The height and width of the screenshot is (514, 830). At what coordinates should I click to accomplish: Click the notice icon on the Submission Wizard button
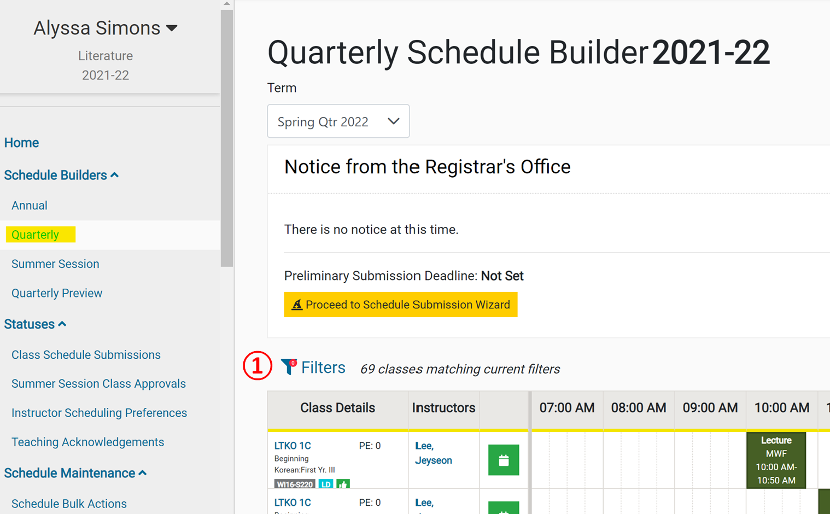pos(296,305)
